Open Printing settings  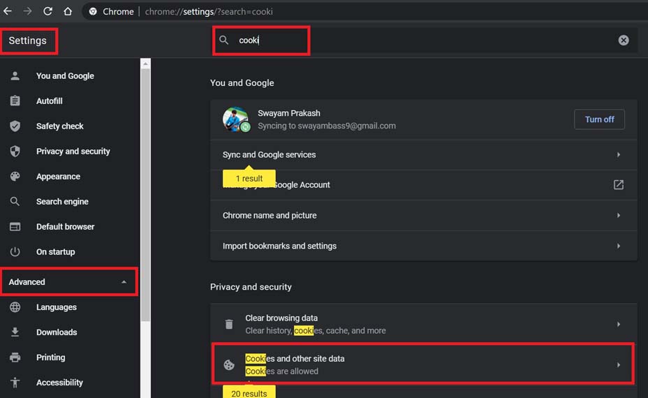point(50,358)
